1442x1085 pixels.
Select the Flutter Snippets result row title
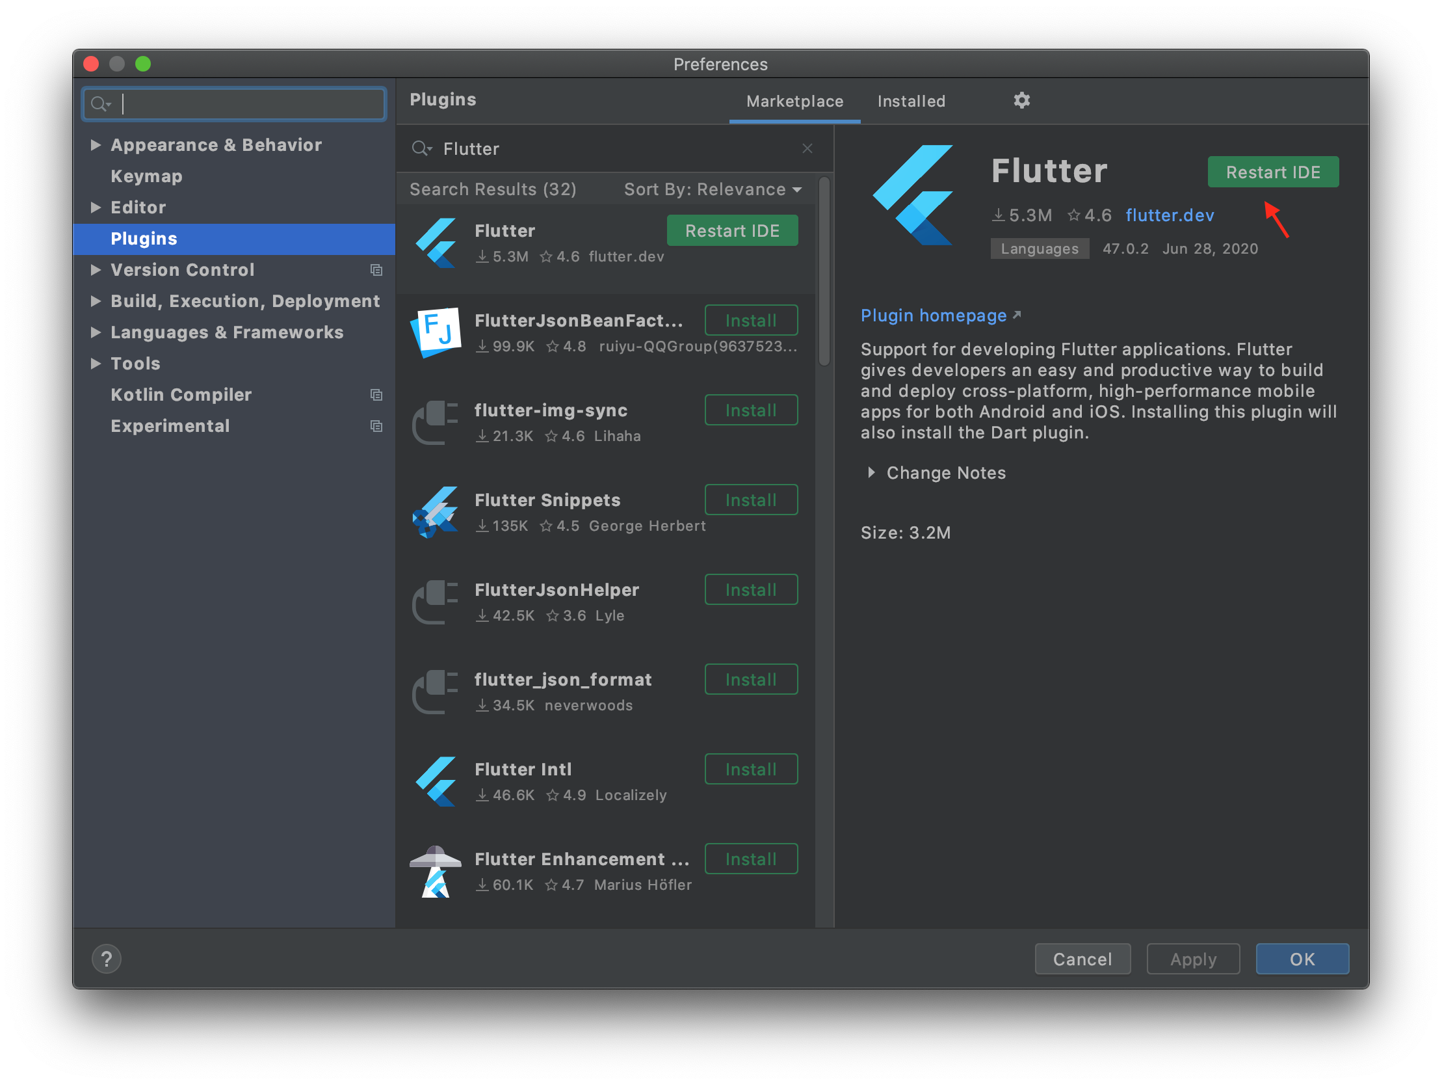pyautogui.click(x=547, y=500)
